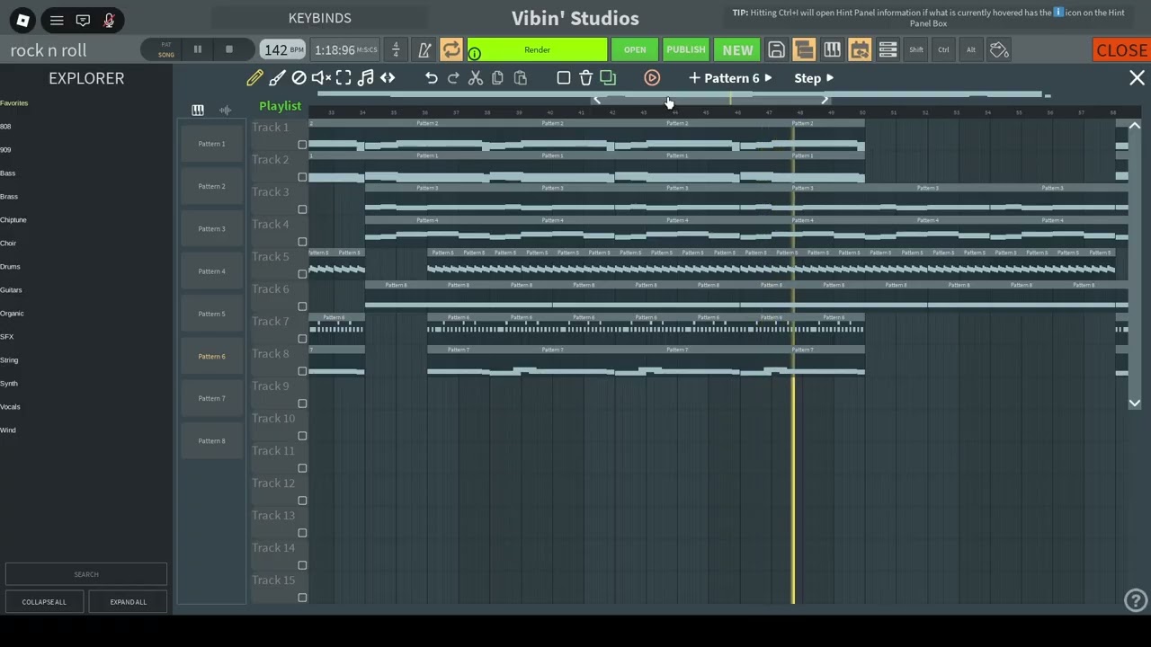1151x647 pixels.
Task: Expand the Drums category in Explorer
Action: tap(10, 267)
